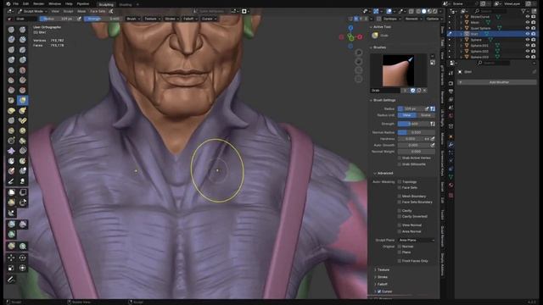Select the Move tool in toolbar
Viewport: 543px width, 305px height.
pyautogui.click(x=11, y=258)
